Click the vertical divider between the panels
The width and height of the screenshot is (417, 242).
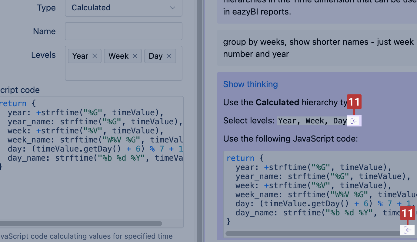pyautogui.click(x=199, y=121)
